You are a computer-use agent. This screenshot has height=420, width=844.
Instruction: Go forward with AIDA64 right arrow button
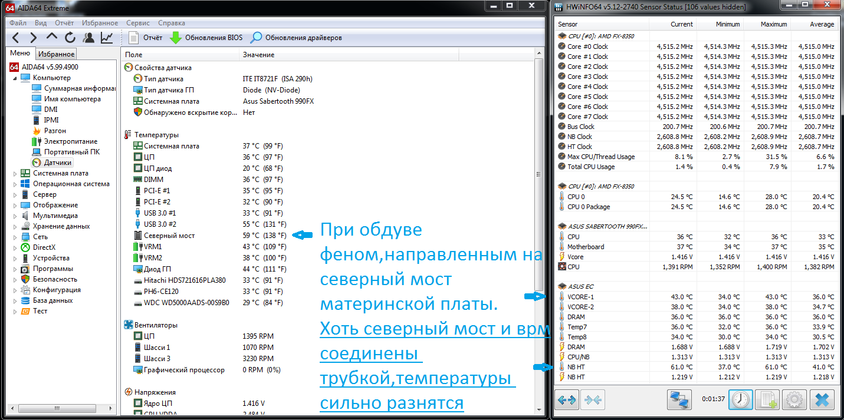[34, 38]
